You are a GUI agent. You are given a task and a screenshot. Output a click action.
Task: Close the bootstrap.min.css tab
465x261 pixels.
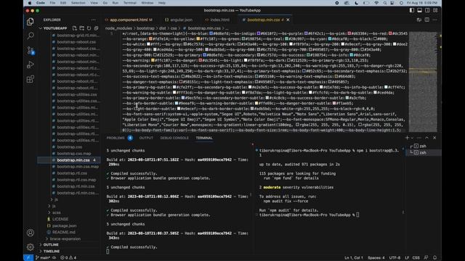coord(288,20)
